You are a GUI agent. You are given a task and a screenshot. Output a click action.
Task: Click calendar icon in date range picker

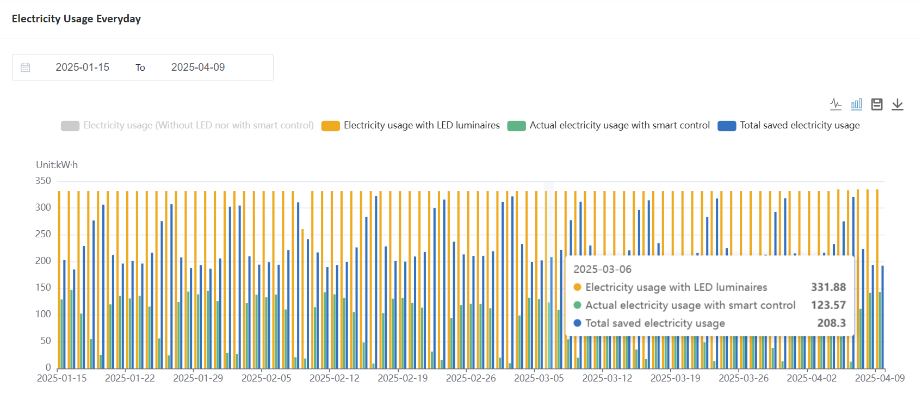(x=26, y=67)
